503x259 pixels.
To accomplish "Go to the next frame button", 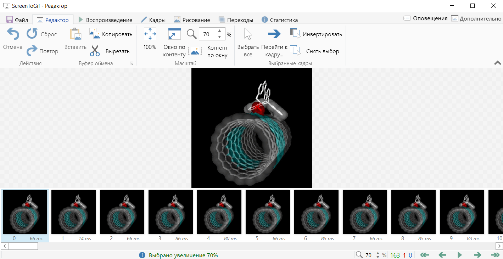I will tap(477, 255).
